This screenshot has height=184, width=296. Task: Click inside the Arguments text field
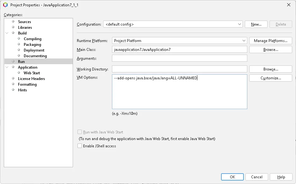click(179, 58)
